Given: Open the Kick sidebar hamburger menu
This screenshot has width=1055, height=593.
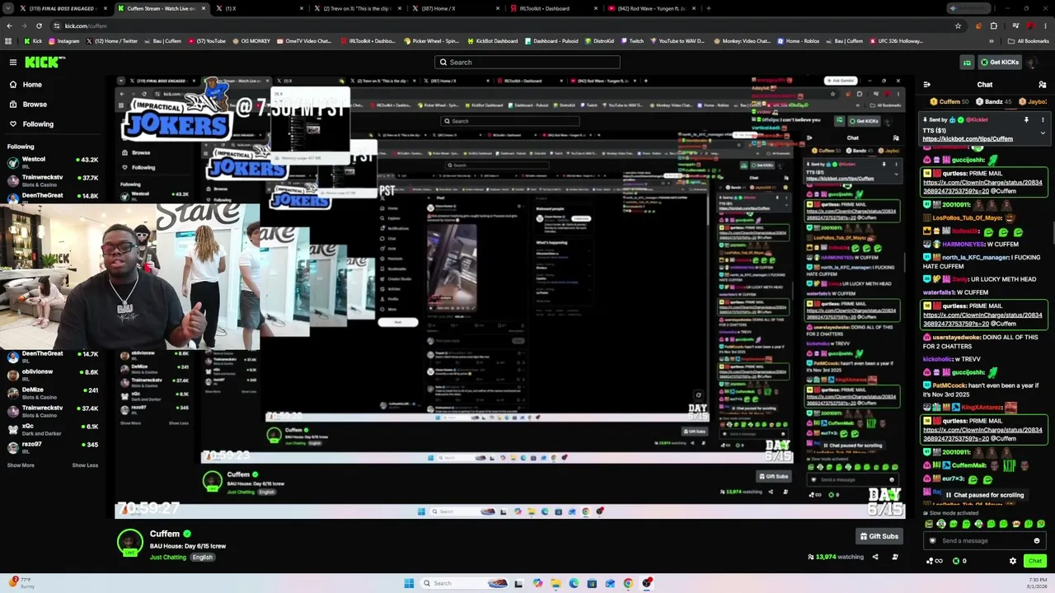Looking at the screenshot, I should pyautogui.click(x=13, y=62).
